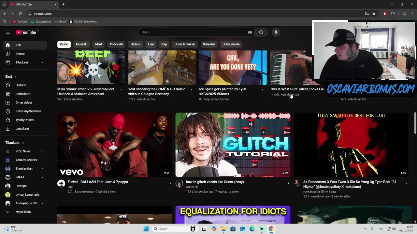The image size is (417, 234).
Task: Select the Podcastit filter chip
Action: [x=116, y=44]
